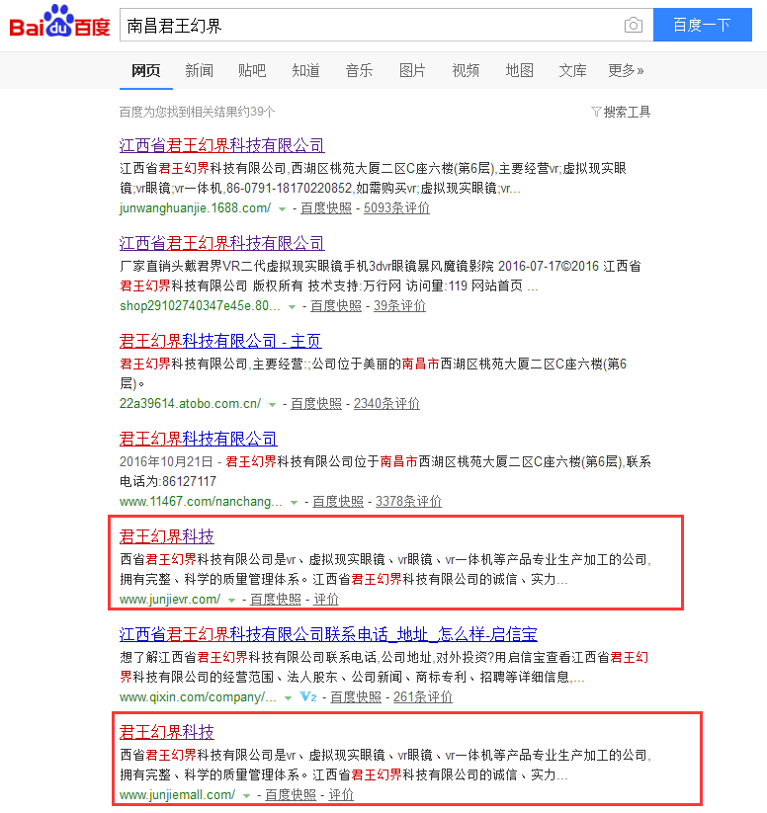Open 君王幻界科技 result for junjievr.com

[x=167, y=536]
